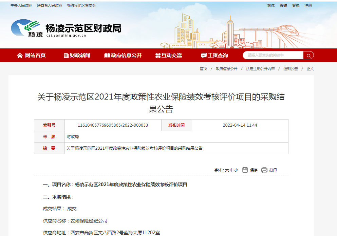This screenshot has width=337, height=236.
Task: Click the printer icon to print the notice
Action: point(264,170)
